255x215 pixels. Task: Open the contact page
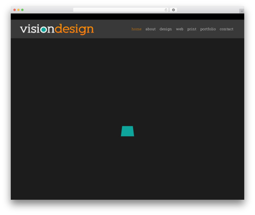click(226, 29)
